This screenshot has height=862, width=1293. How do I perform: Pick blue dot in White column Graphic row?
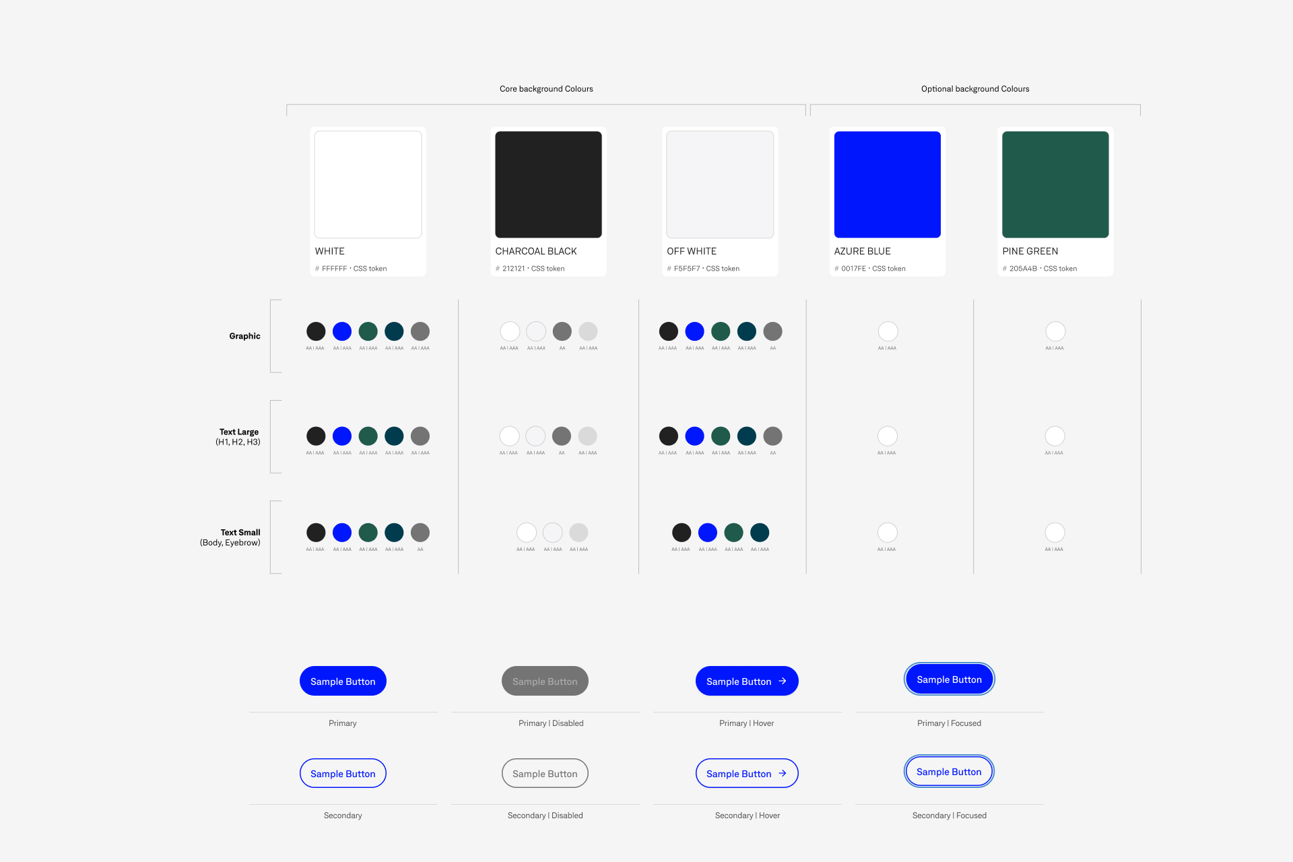(342, 331)
